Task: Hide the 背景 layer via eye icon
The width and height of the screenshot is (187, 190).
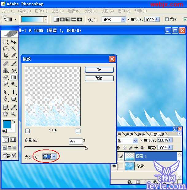Action: pos(113,166)
